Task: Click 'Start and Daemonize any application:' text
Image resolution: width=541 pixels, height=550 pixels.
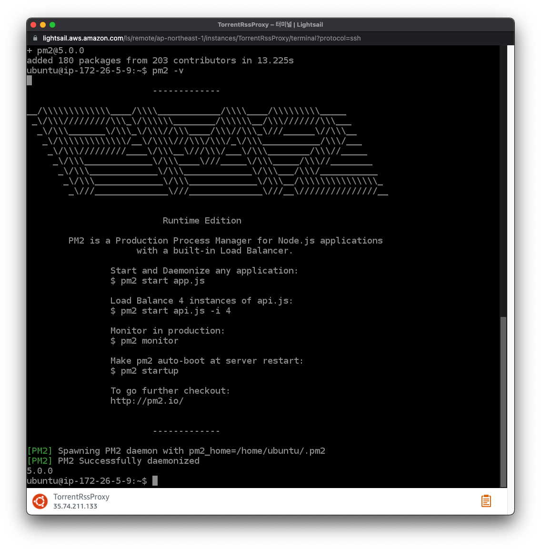Action: pyautogui.click(x=204, y=271)
